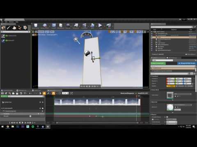Open Source Control toolbar button
Image resolution: width=197 pixels, height=147 pixels.
(x=45, y=26)
